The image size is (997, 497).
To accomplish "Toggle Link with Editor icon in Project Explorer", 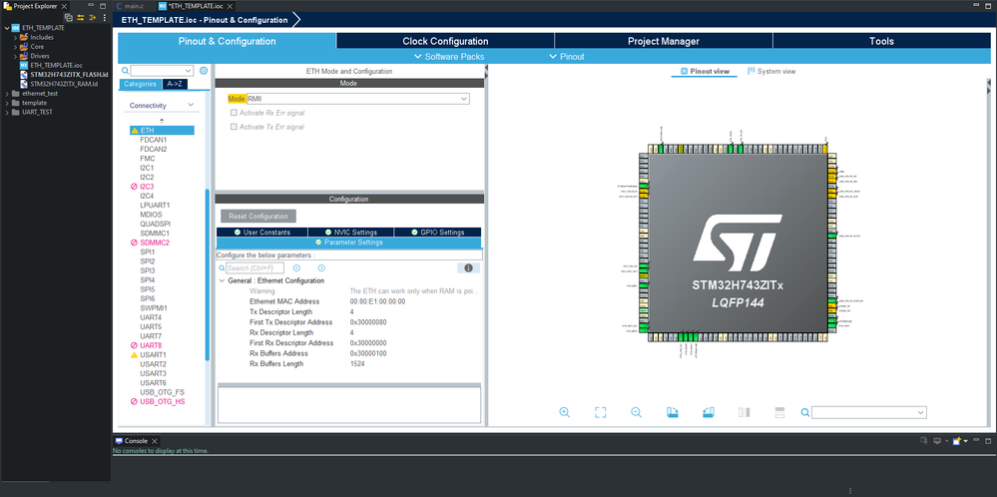I will coord(81,17).
